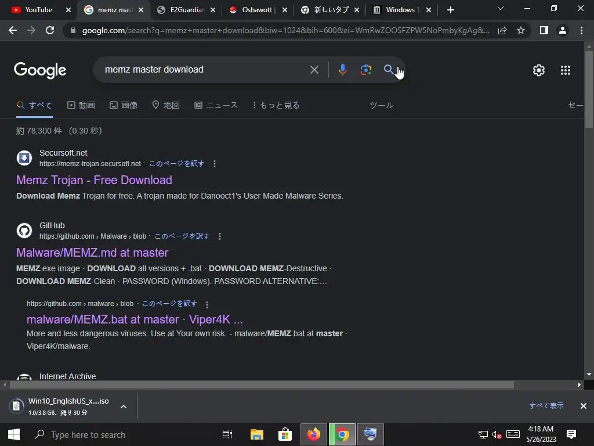Open clock showing 4:18 AM
The height and width of the screenshot is (446, 594).
click(x=541, y=434)
